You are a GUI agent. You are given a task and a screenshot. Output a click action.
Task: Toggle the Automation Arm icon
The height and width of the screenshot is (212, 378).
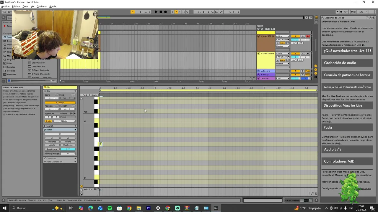(176, 12)
